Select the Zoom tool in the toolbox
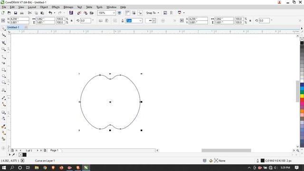Image resolution: width=304 pixels, height=171 pixels. [x=3, y=49]
